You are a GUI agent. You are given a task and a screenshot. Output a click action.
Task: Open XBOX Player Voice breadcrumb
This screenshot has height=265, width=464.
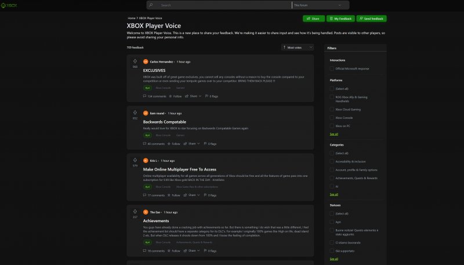[x=150, y=18]
